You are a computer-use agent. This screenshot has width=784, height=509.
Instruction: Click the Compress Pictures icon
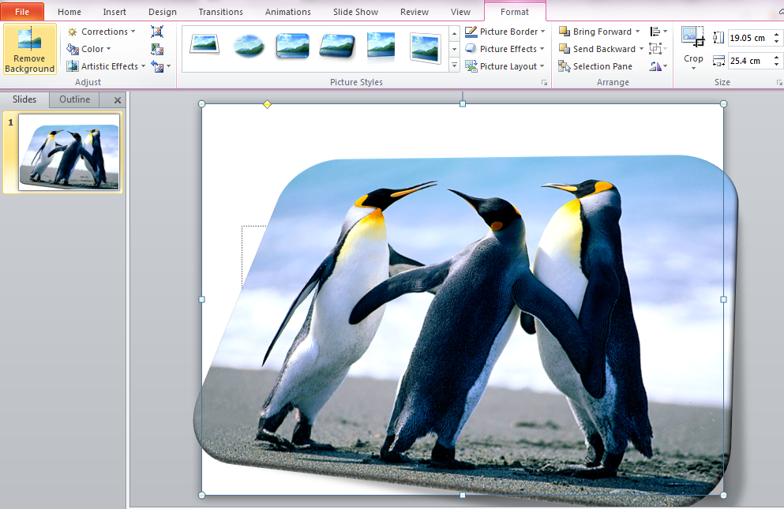(x=157, y=32)
